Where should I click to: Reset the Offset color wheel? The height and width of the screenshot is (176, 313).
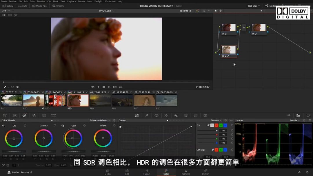click(x=114, y=126)
